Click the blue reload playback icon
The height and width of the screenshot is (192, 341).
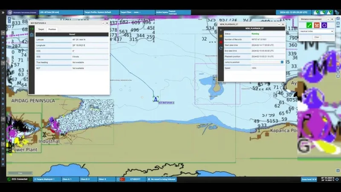point(221,48)
